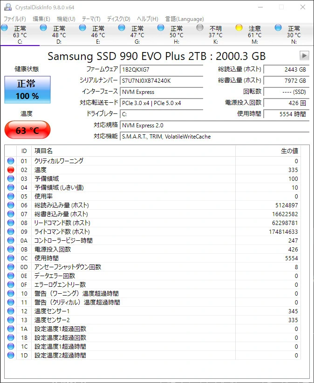Click the firmware field 1B2QKXG7

162,69
